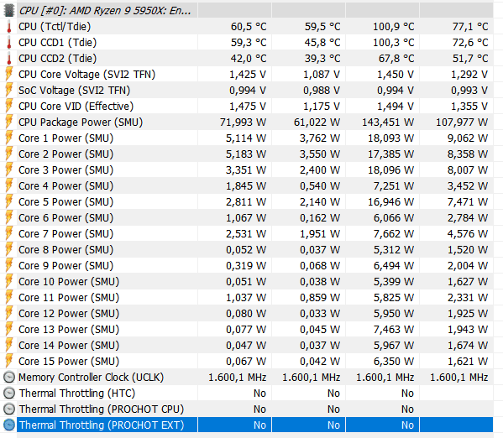Click the 2,811 W current Core 5 power
The height and width of the screenshot is (438, 503).
click(246, 201)
